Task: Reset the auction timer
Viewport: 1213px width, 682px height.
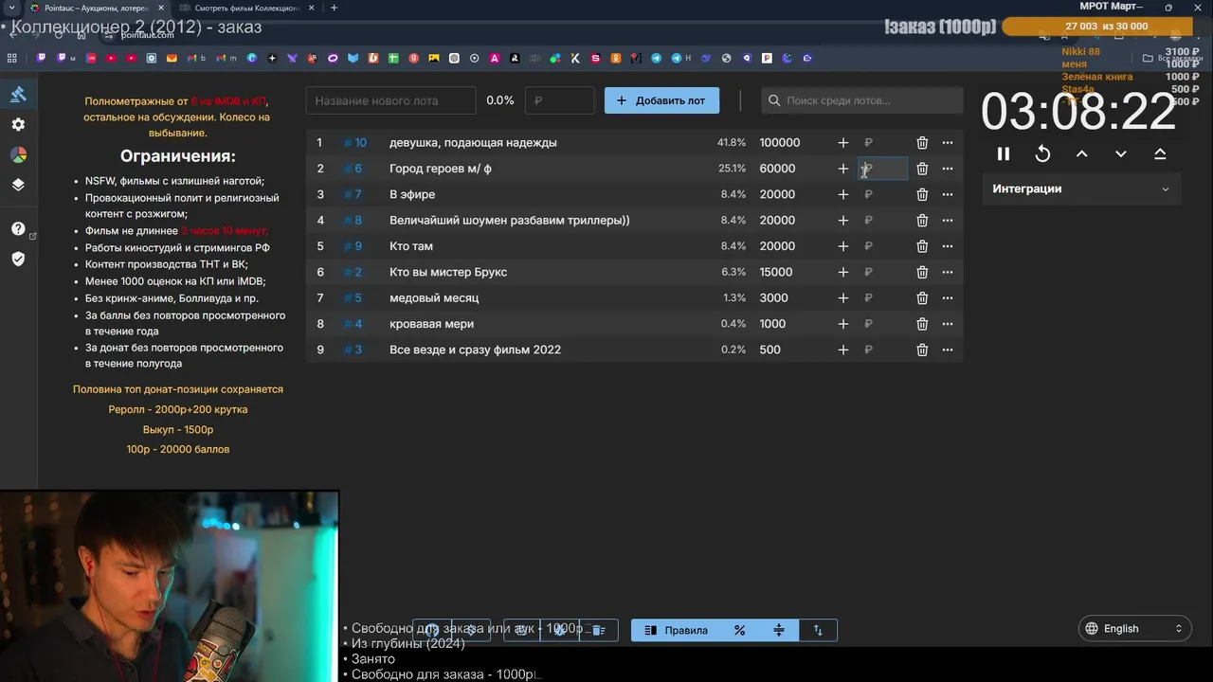Action: click(1042, 153)
